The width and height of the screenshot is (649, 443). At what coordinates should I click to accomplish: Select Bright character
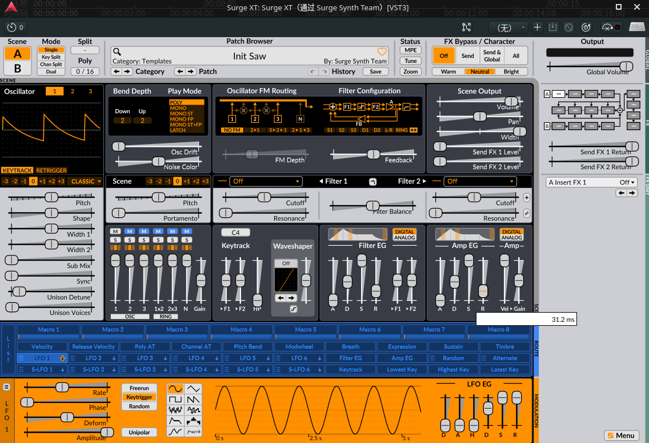pyautogui.click(x=511, y=71)
